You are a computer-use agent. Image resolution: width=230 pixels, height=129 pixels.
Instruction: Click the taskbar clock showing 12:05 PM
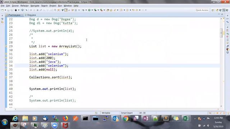tap(218, 118)
